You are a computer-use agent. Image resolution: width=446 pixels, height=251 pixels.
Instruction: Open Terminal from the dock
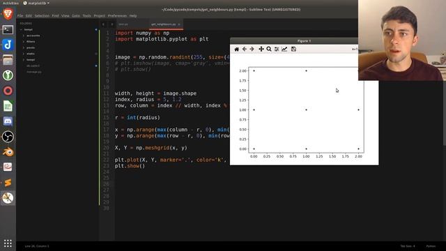click(x=8, y=29)
